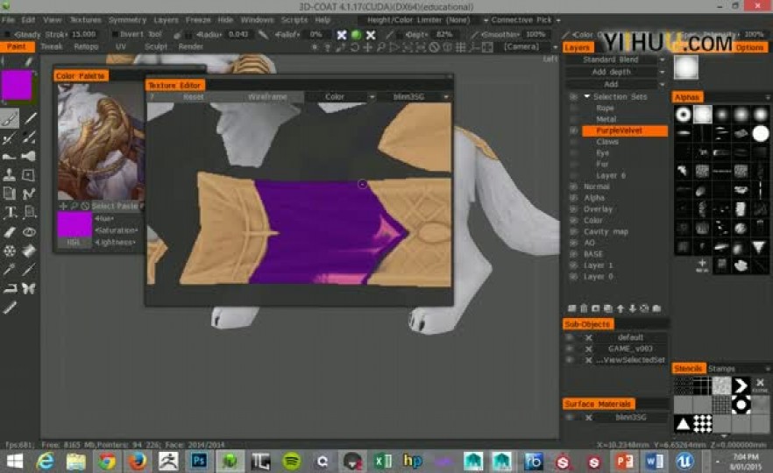Image resolution: width=773 pixels, height=473 pixels.
Task: Select the solid white circle alpha
Action: (761, 133)
